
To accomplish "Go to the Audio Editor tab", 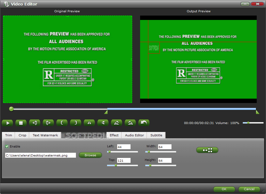I will tap(134, 135).
